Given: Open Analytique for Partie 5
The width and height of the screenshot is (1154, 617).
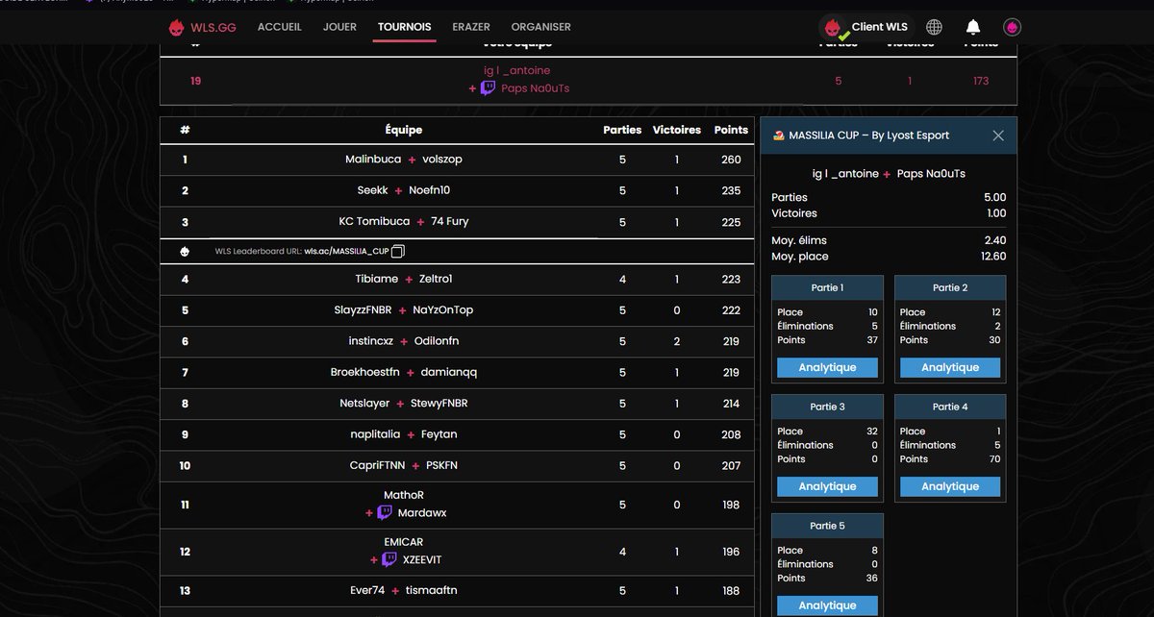Looking at the screenshot, I should pos(827,605).
